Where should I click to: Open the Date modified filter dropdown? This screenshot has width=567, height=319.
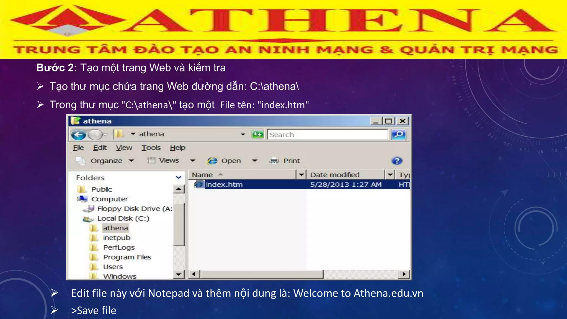(390, 175)
